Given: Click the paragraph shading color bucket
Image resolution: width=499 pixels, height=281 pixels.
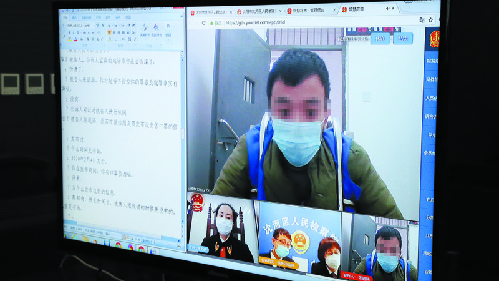Looking at the screenshot, I should point(110,39).
